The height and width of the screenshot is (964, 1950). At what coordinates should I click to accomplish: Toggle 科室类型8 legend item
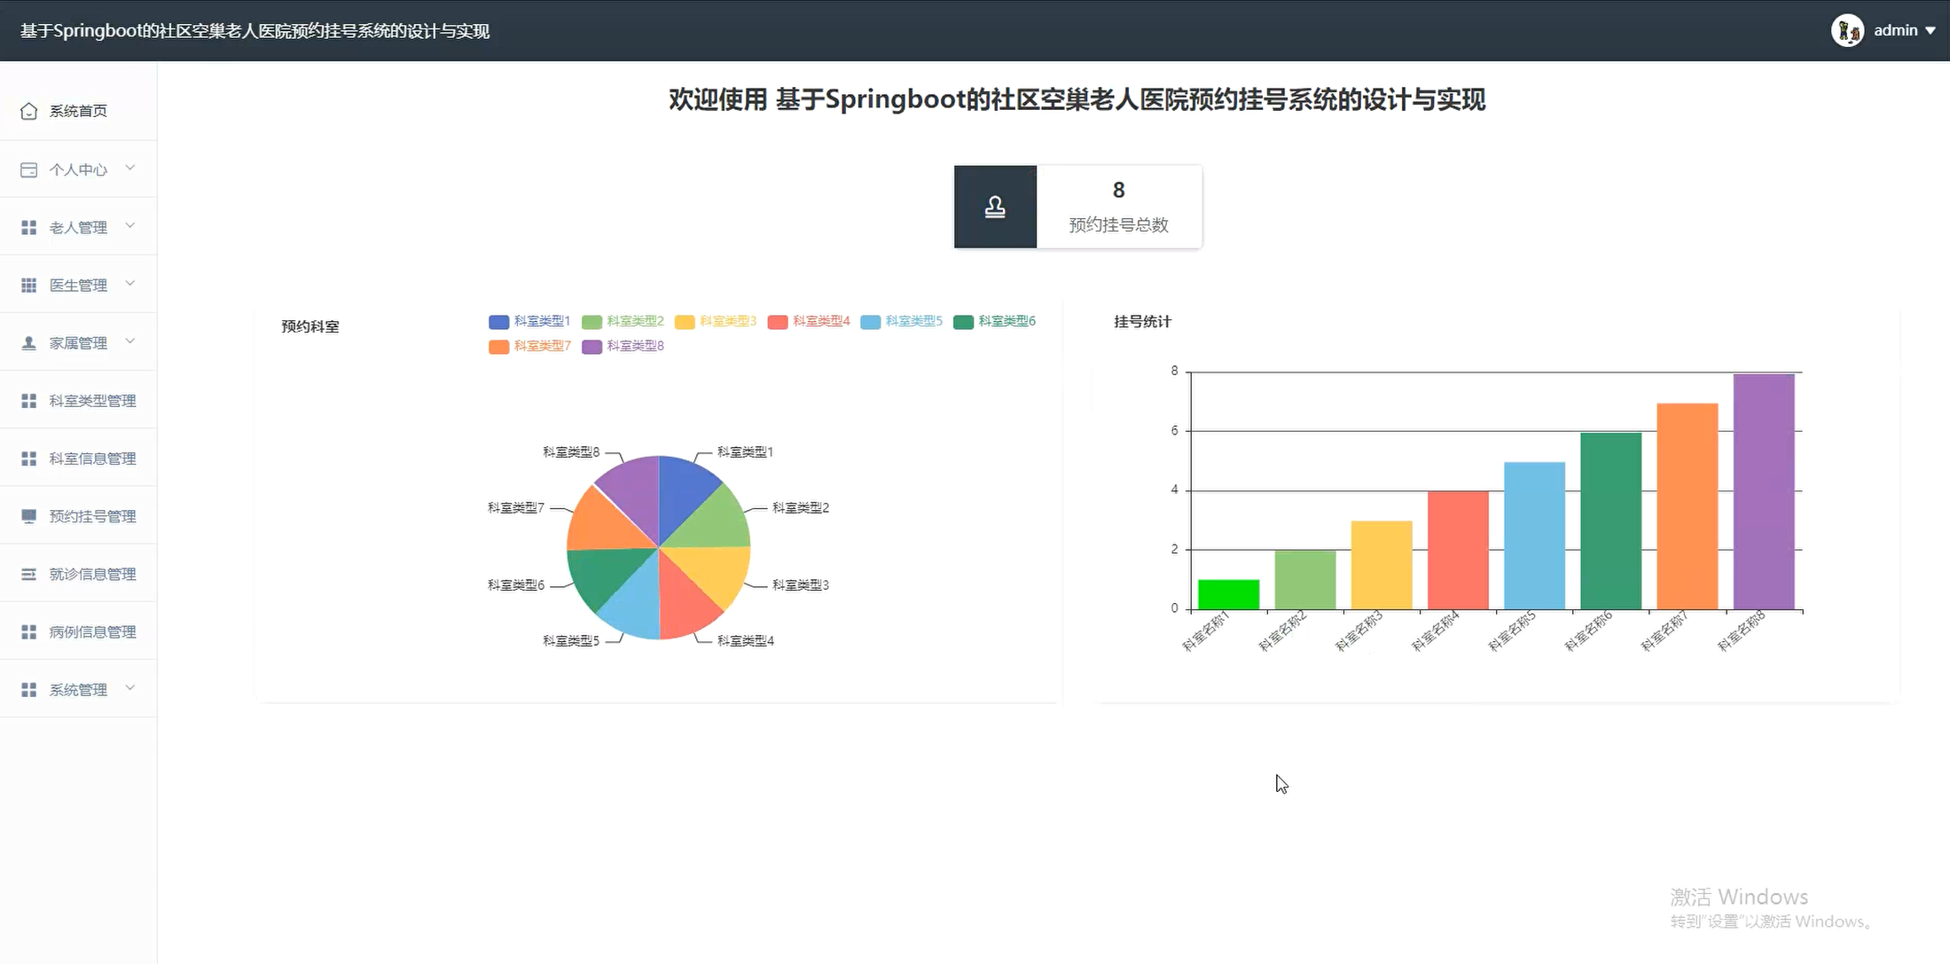click(x=623, y=346)
